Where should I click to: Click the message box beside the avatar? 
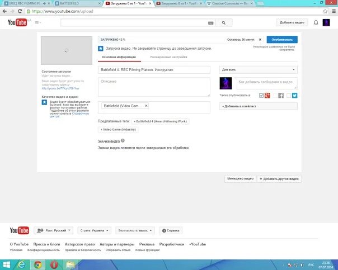click(x=267, y=83)
